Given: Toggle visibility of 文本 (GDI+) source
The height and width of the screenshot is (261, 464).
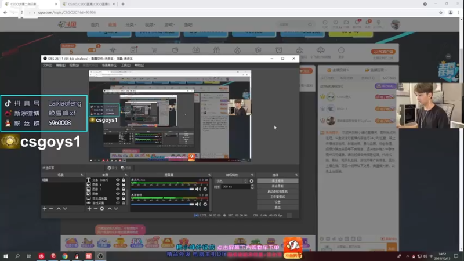Looking at the screenshot, I should pyautogui.click(x=118, y=180).
